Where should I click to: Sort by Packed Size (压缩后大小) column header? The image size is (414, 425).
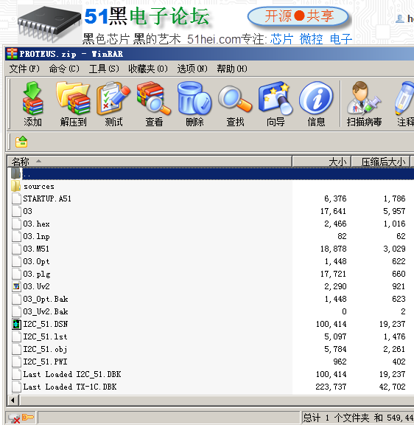click(381, 162)
